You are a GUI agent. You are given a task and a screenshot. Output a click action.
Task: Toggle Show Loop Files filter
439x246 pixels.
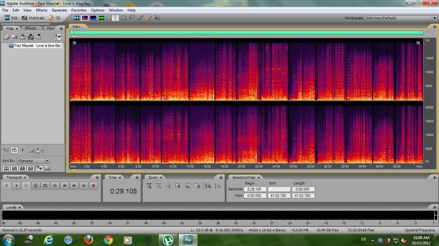click(x=14, y=168)
